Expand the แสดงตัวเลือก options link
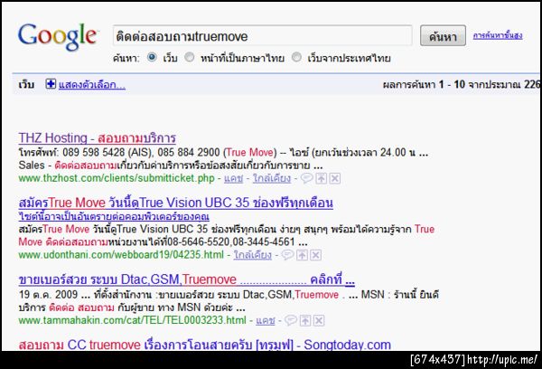Image resolution: width=542 pixels, height=369 pixels. [x=92, y=84]
